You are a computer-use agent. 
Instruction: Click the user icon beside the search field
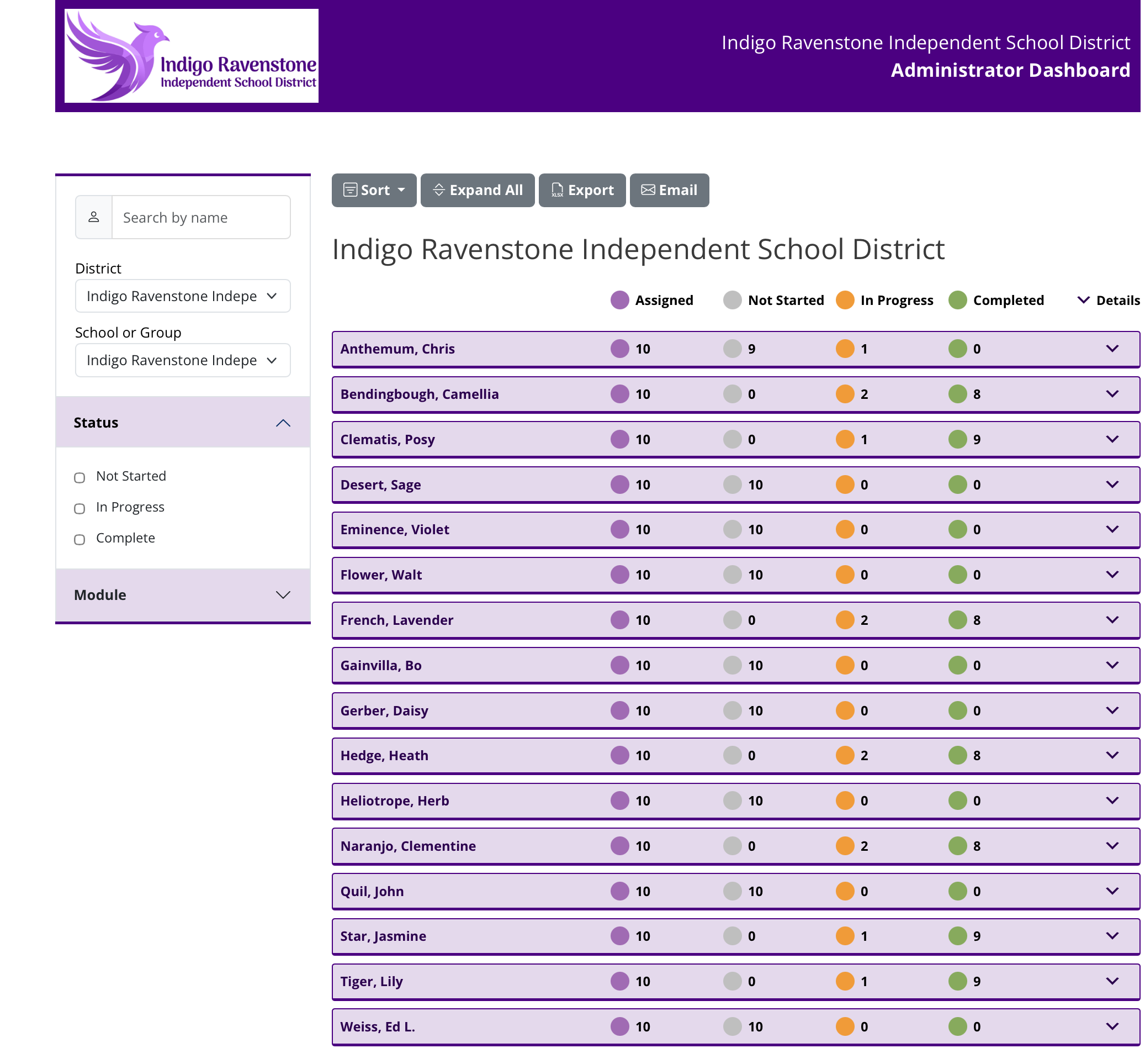(94, 217)
